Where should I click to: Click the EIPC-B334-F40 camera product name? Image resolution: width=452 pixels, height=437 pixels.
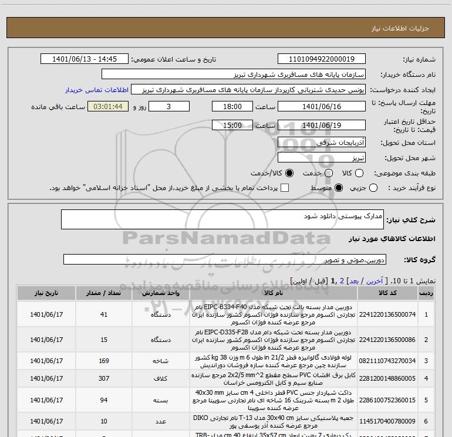click(274, 314)
